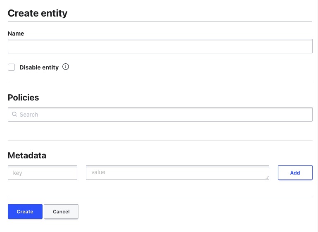This screenshot has height=232, width=318.
Task: Click the Create entity heading
Action: coord(38,13)
